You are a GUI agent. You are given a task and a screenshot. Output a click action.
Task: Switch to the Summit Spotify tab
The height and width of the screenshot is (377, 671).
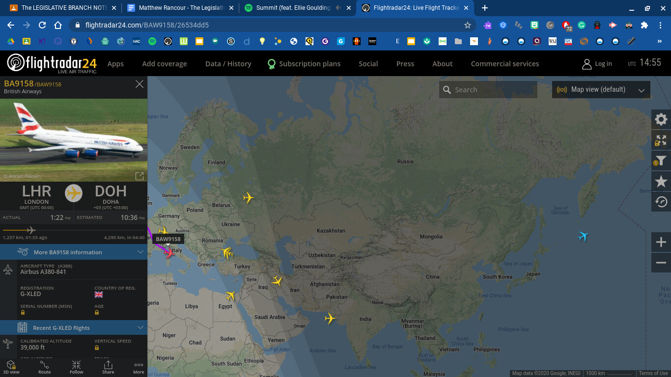tap(296, 8)
